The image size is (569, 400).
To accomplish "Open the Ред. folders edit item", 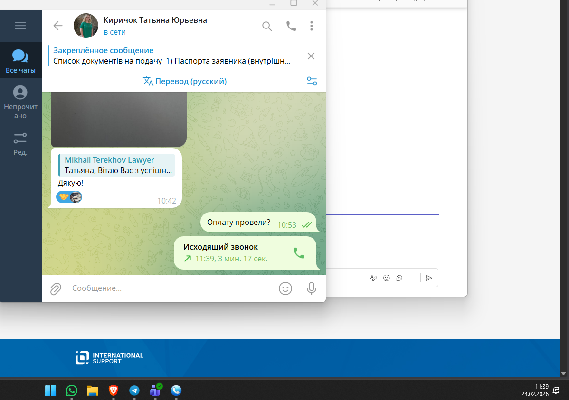I will (20, 144).
